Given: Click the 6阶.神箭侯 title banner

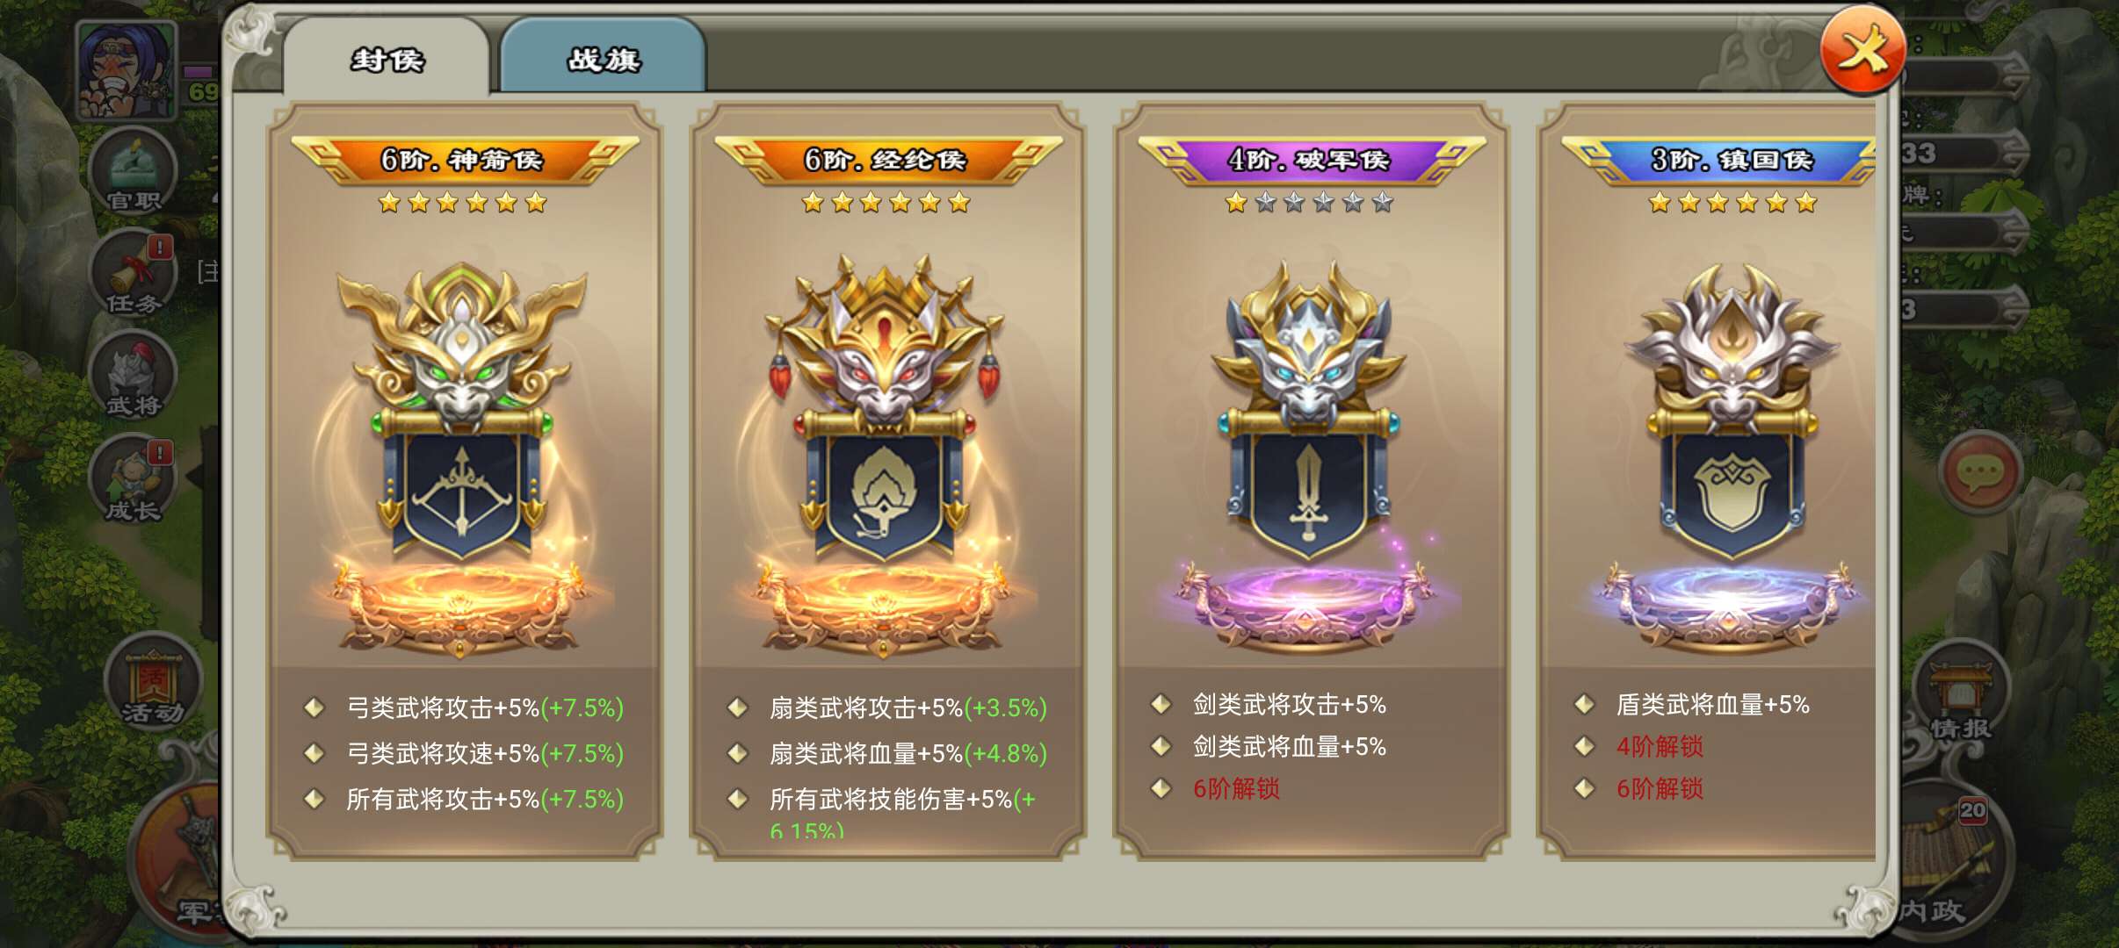Looking at the screenshot, I should pyautogui.click(x=463, y=160).
